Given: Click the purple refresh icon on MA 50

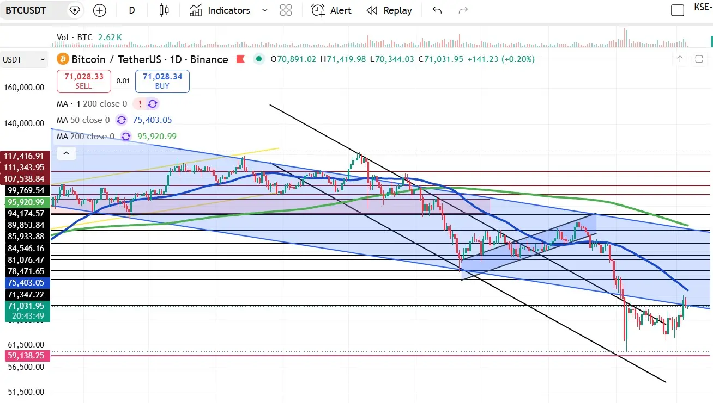Looking at the screenshot, I should [121, 120].
